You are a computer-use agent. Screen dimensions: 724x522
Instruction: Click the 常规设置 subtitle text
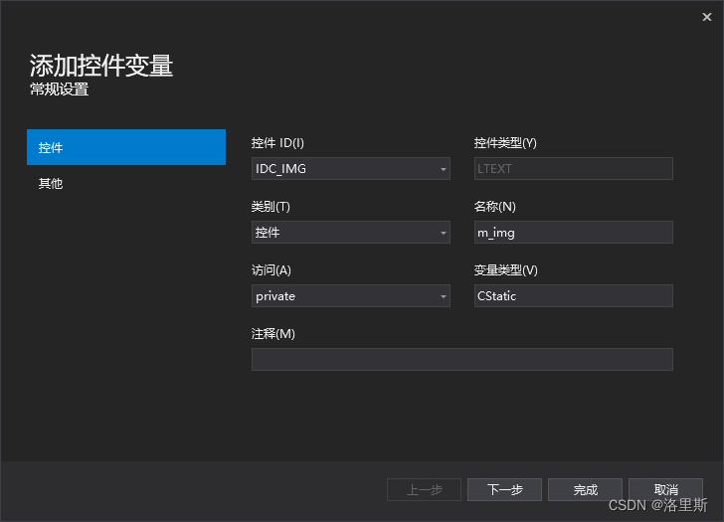tap(59, 89)
